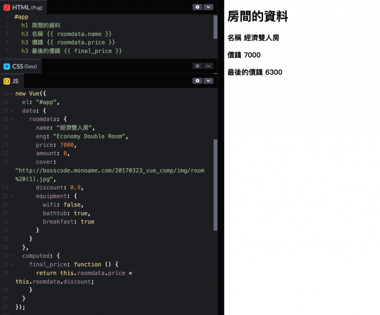Click 'el: "#app"' on JS line 16
Viewport: 380px width, 315px height.
pyautogui.click(x=41, y=102)
